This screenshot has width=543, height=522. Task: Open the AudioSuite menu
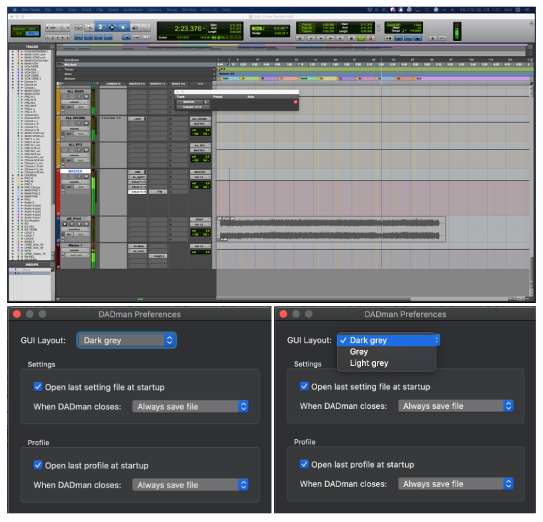click(133, 10)
